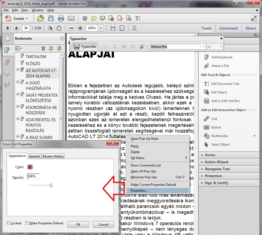Activate the Hand pan tool

[59, 28]
